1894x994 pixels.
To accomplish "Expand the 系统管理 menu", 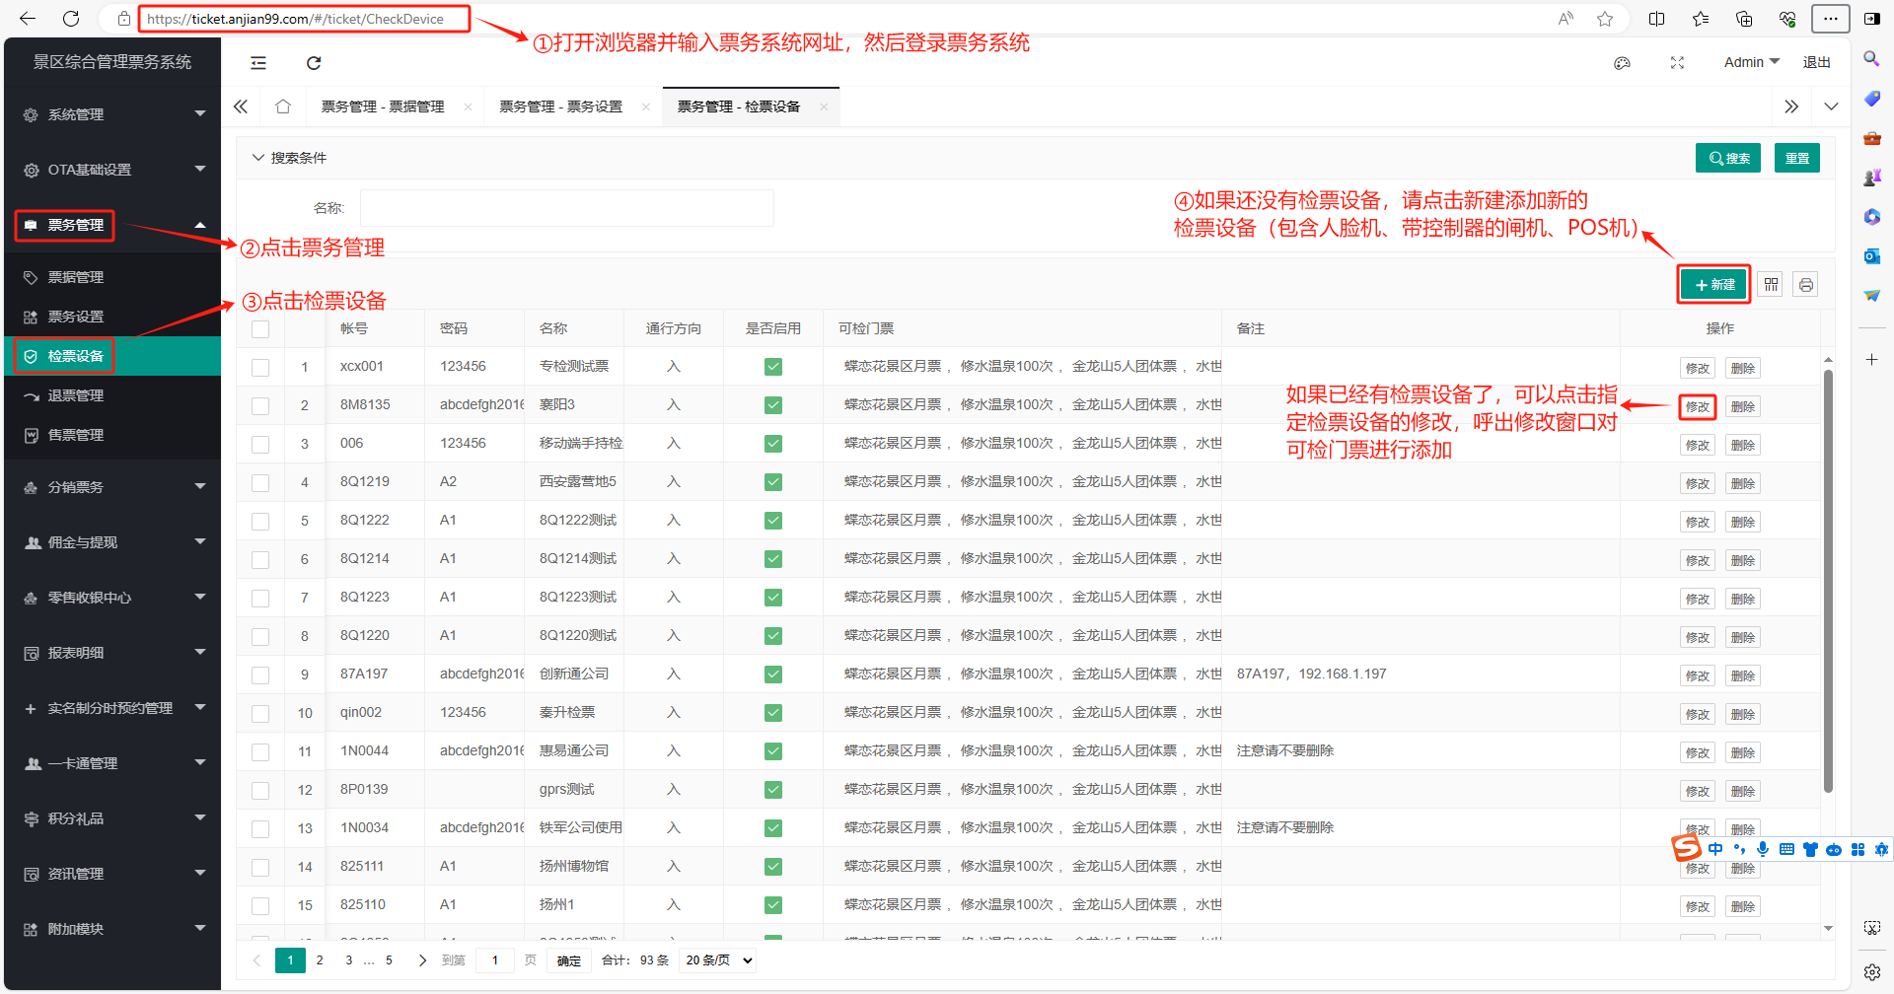I will click(x=112, y=114).
